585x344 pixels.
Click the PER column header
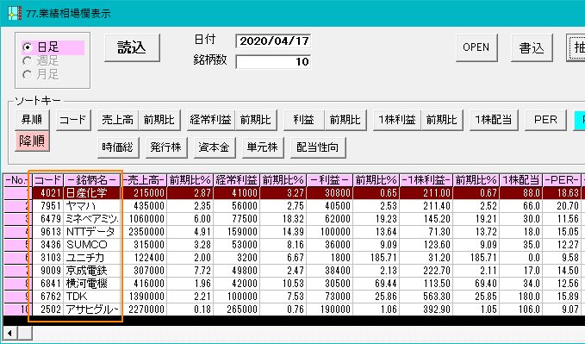(x=562, y=180)
